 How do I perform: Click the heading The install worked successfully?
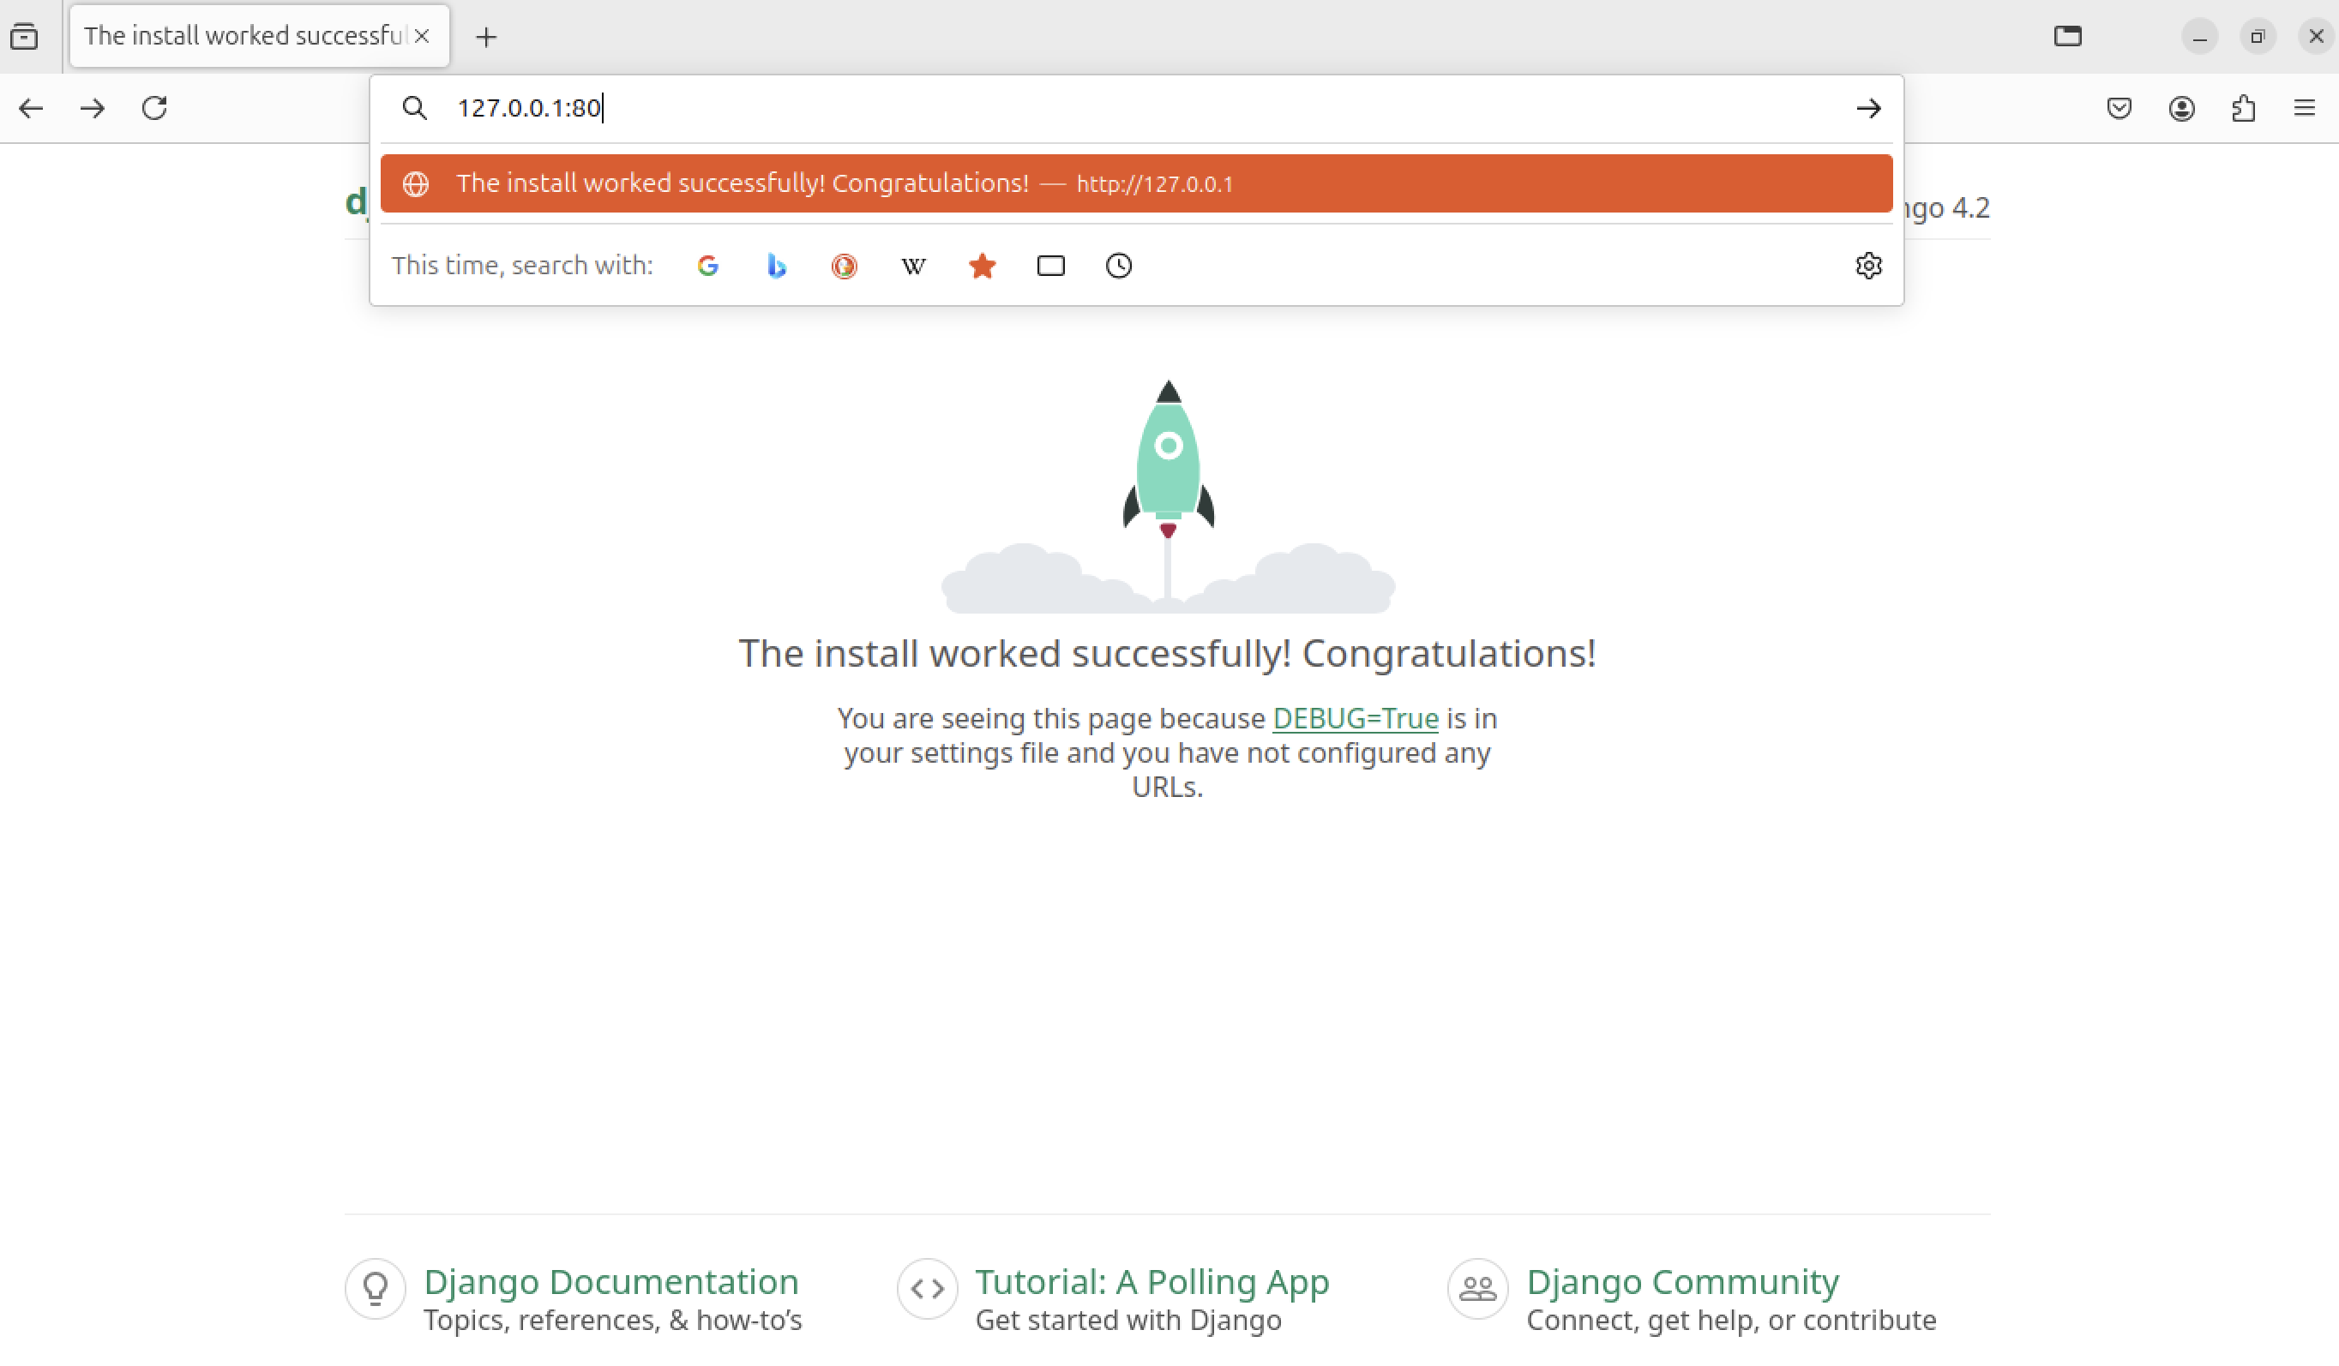1168,654
